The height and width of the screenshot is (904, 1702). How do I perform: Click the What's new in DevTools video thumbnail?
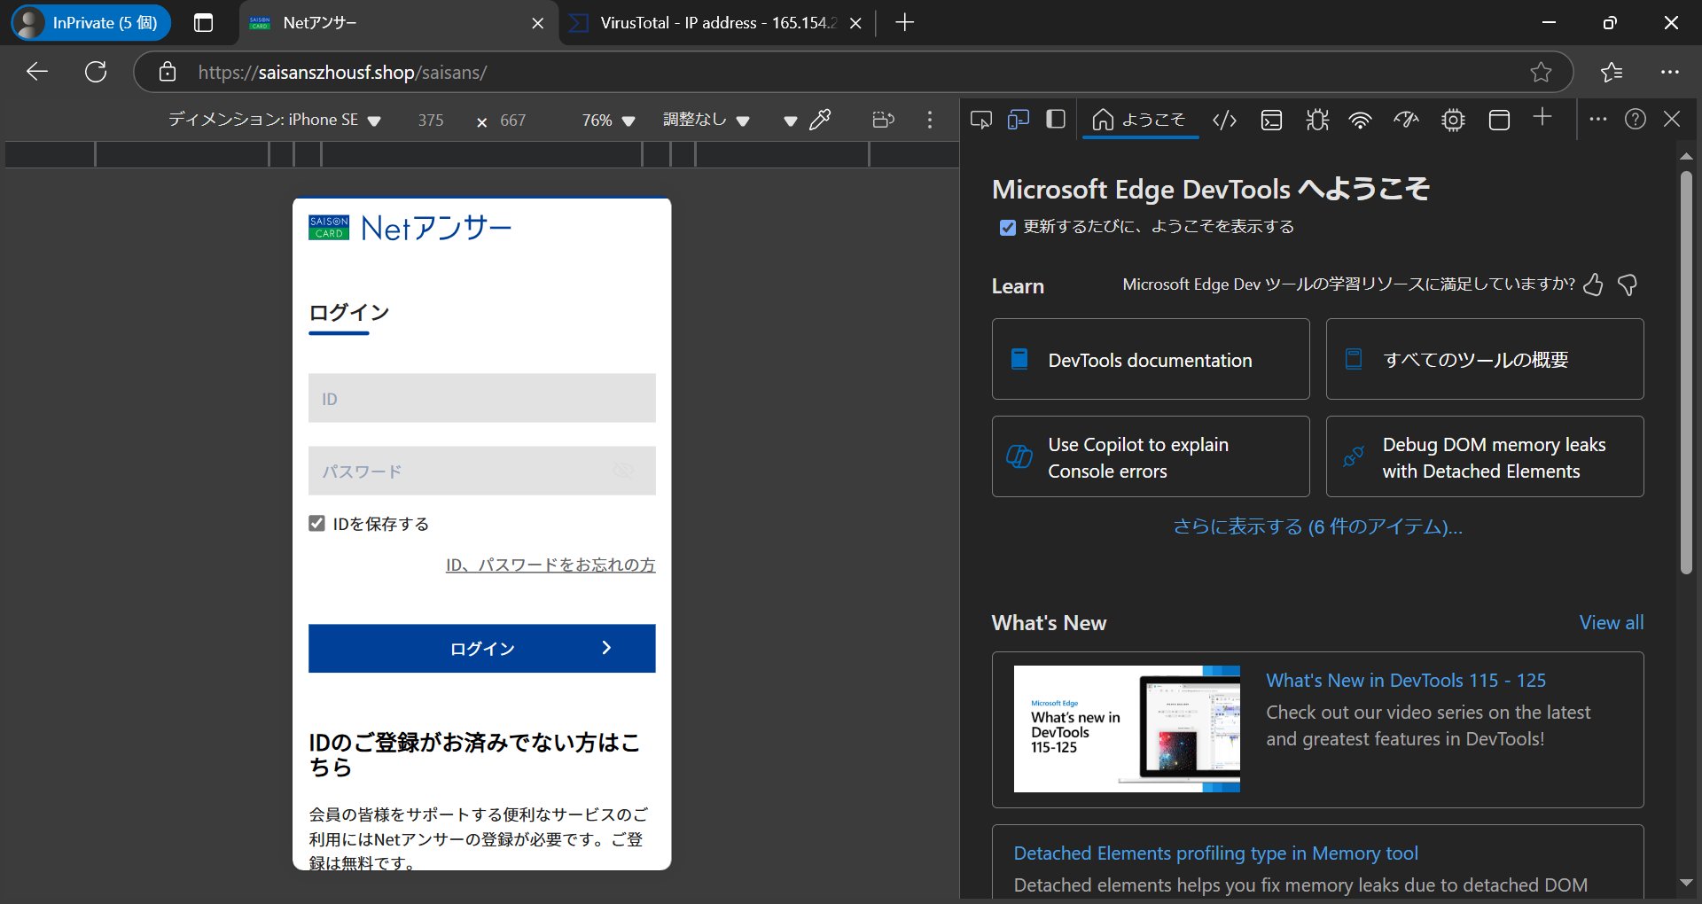tap(1126, 729)
